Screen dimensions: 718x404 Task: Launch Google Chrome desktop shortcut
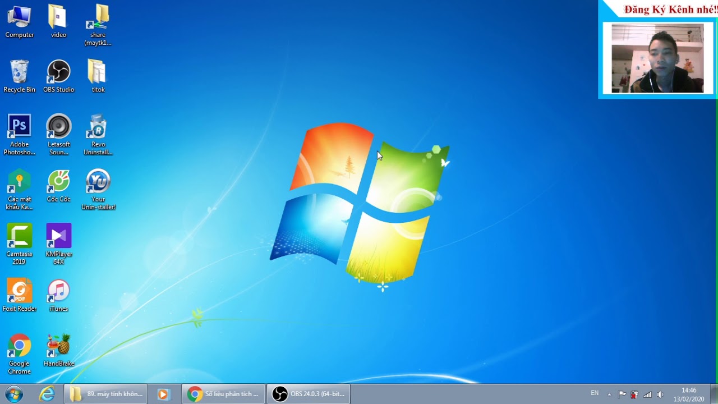point(19,355)
